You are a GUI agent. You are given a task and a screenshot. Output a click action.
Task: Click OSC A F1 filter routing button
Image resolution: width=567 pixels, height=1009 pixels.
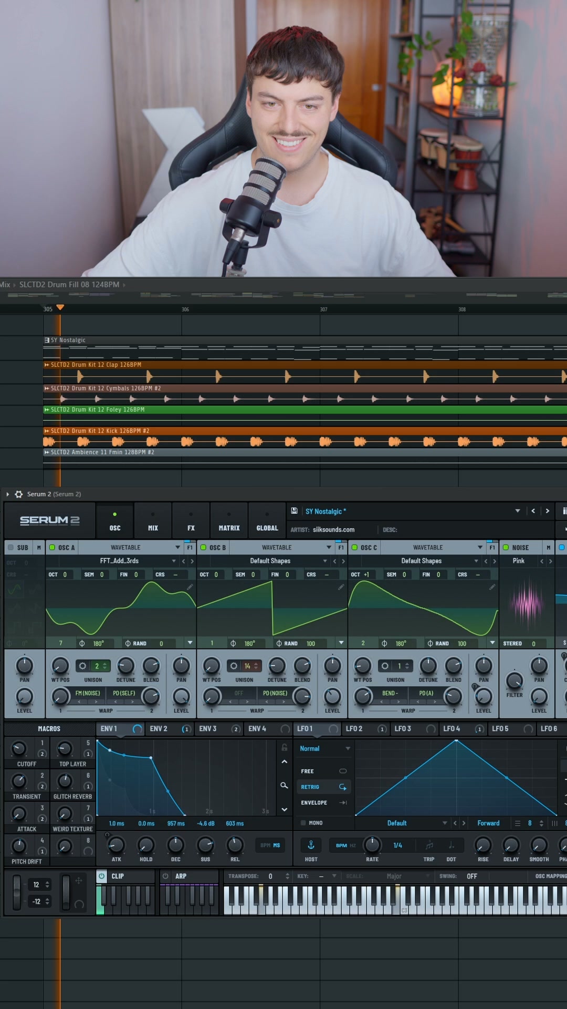click(190, 547)
